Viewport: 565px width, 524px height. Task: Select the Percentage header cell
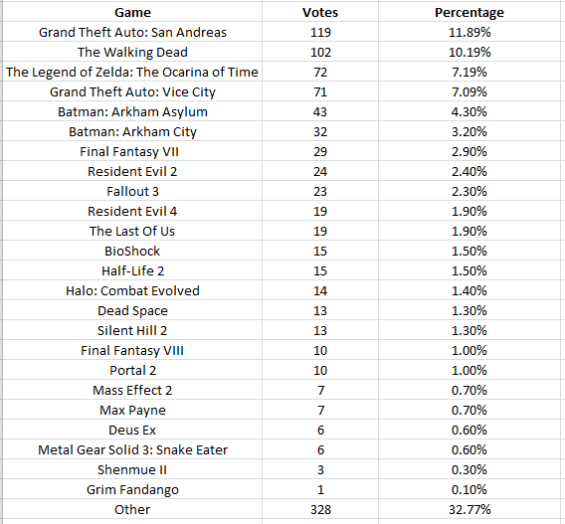coord(470,12)
